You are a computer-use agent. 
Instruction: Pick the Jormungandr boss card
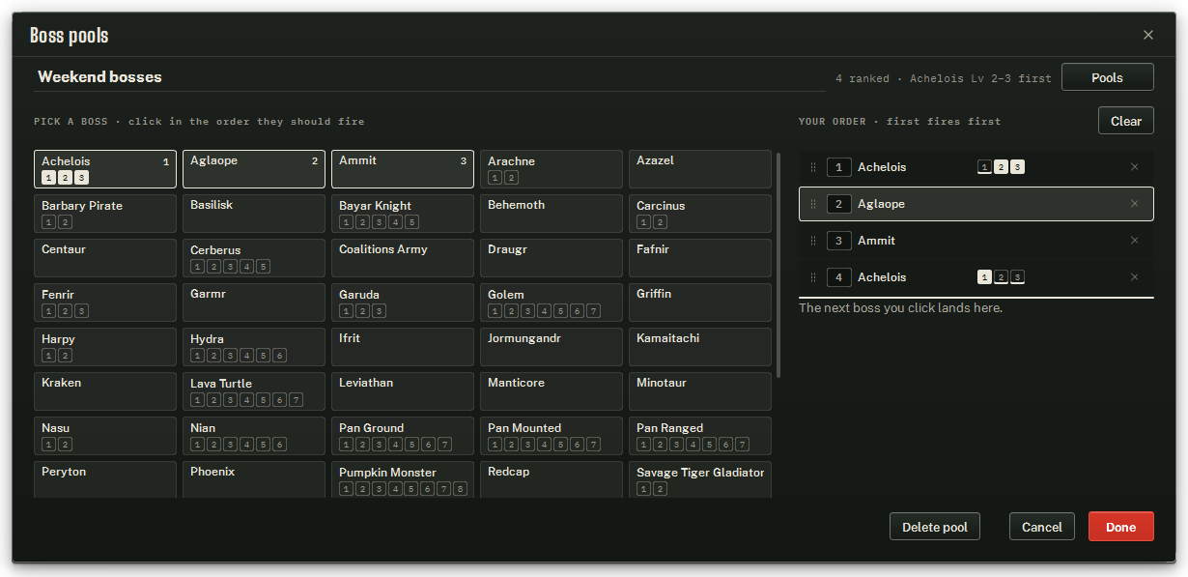[x=552, y=347]
